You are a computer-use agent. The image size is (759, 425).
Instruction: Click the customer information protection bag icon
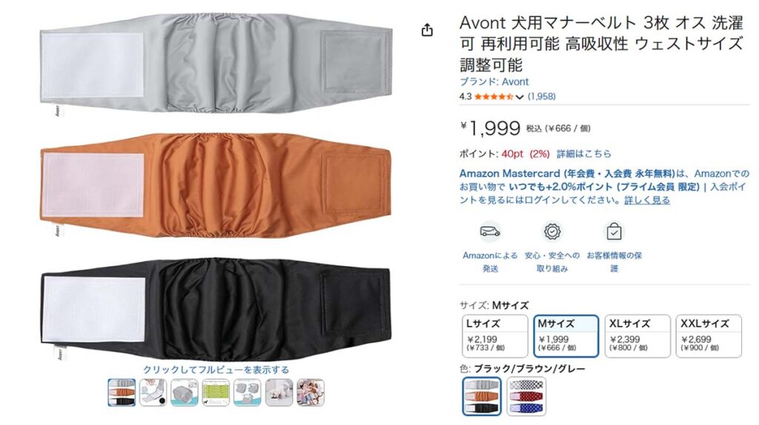coord(614,232)
